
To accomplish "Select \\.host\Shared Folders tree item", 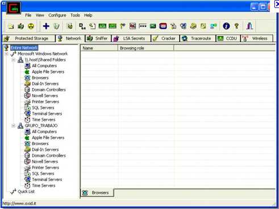I will pyautogui.click(x=45, y=60).
